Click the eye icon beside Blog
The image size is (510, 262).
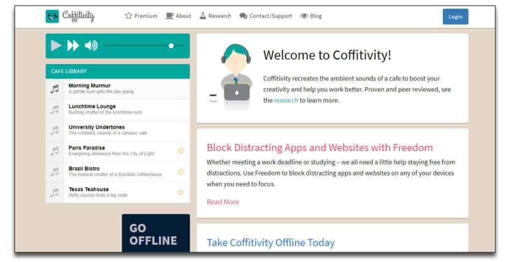[304, 16]
